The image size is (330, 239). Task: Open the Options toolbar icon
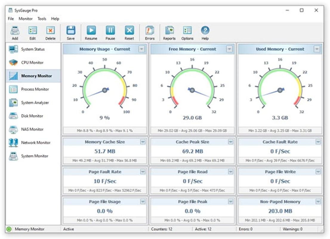(187, 30)
